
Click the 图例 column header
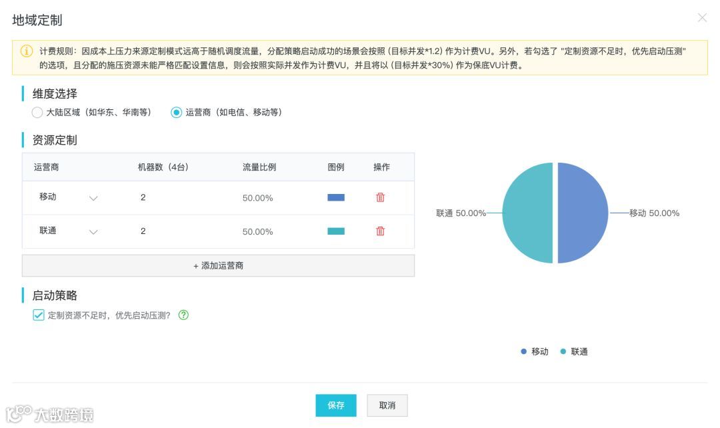tap(335, 167)
